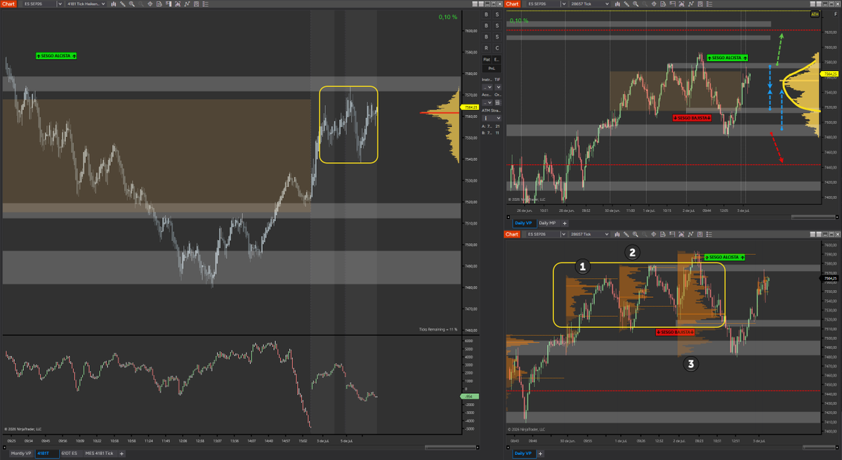This screenshot has width=842, height=460.
Task: Click top-row S sell market button
Action: click(497, 15)
